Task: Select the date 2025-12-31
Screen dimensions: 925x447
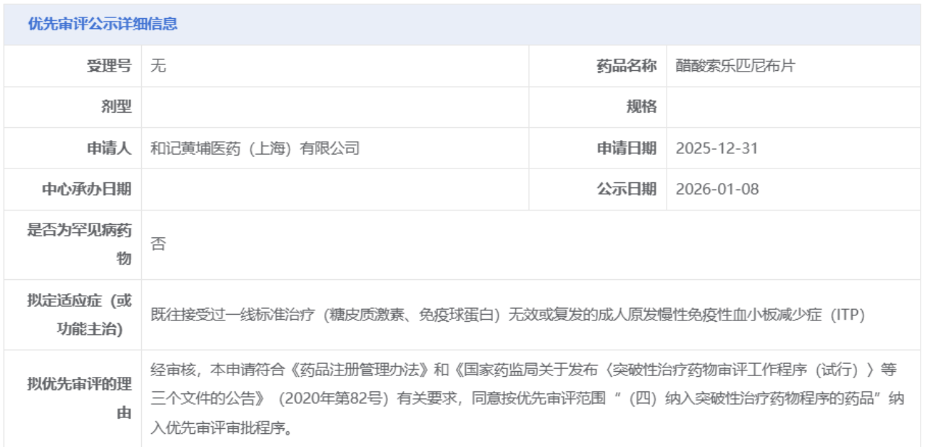Action: pyautogui.click(x=717, y=148)
